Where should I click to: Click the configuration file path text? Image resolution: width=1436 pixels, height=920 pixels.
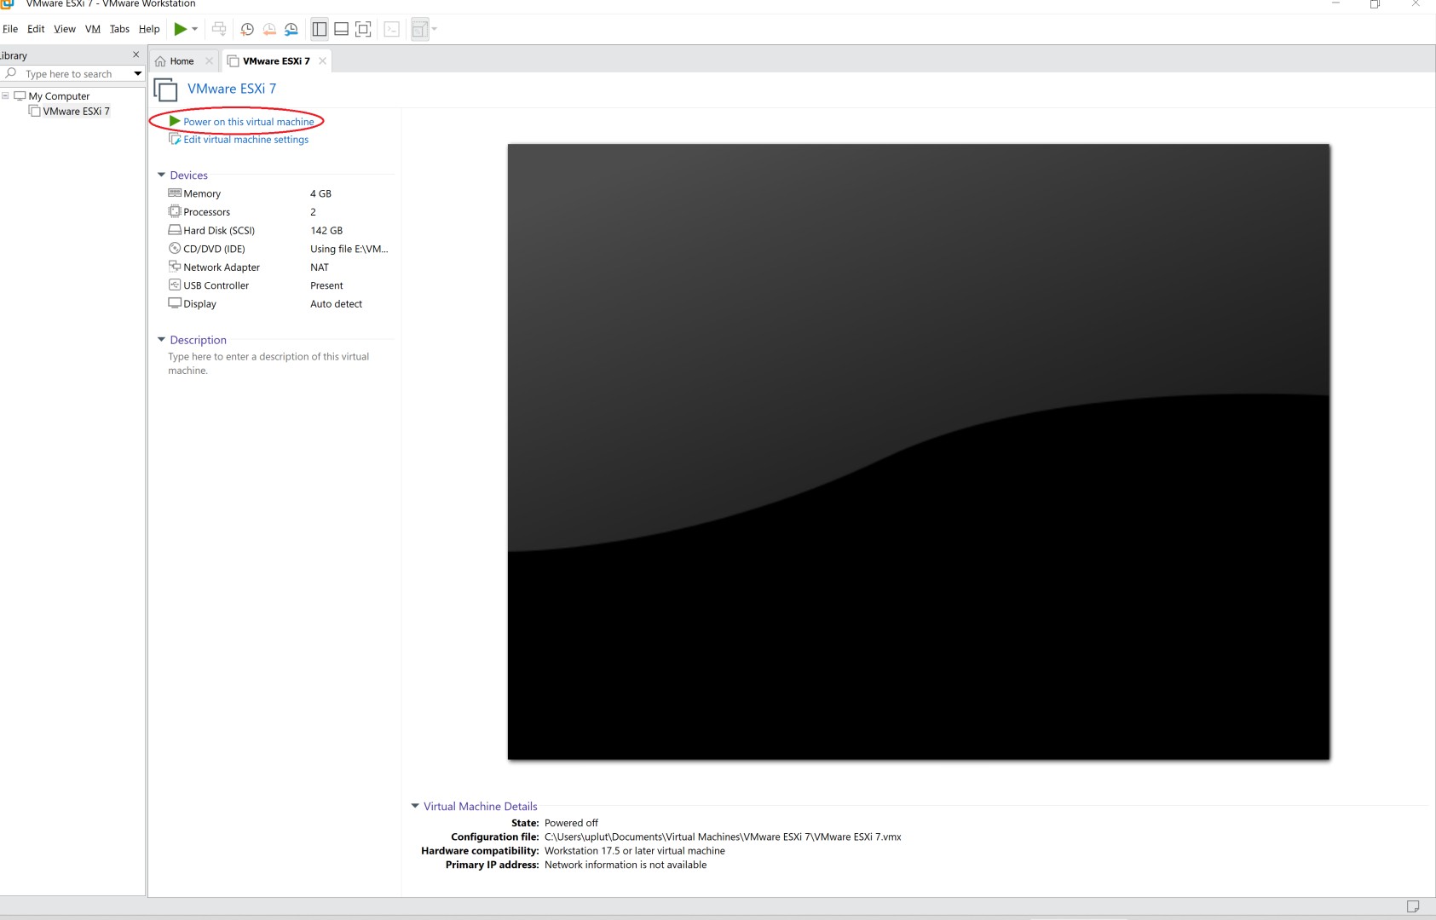tap(723, 837)
